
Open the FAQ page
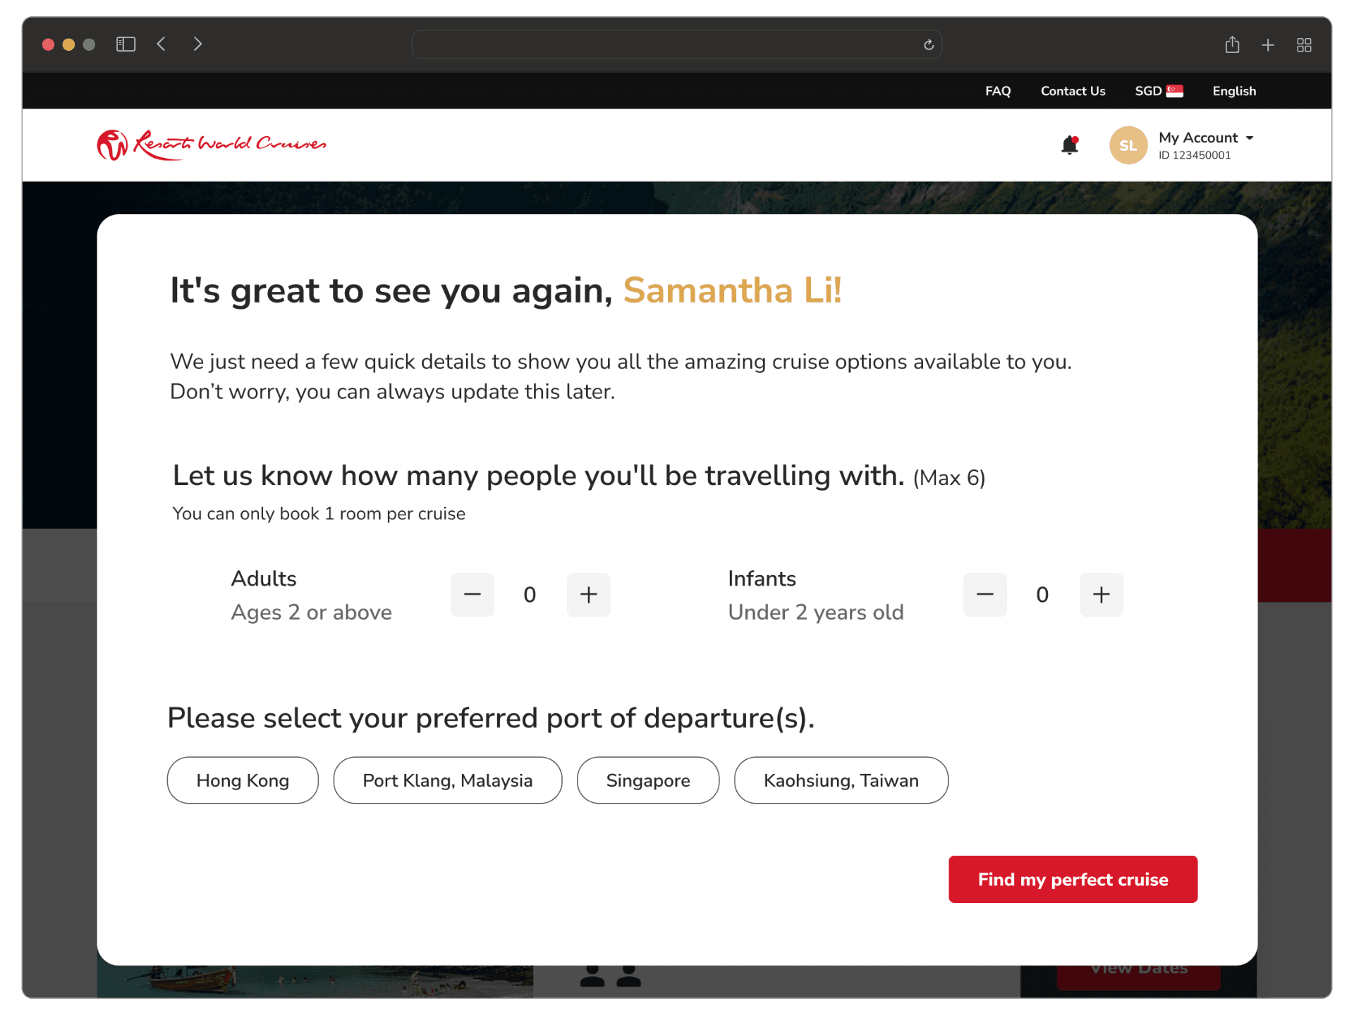(997, 91)
